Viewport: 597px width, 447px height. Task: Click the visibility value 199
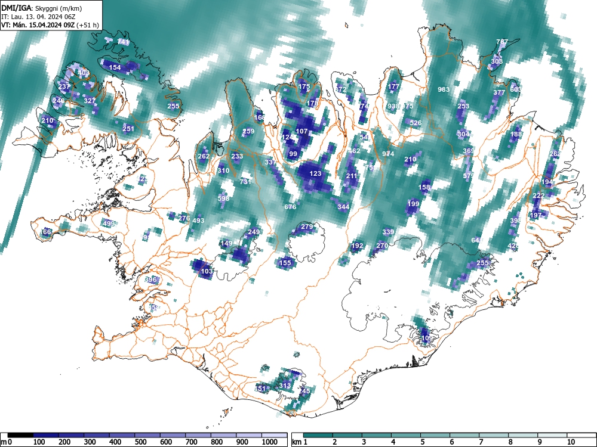point(413,204)
